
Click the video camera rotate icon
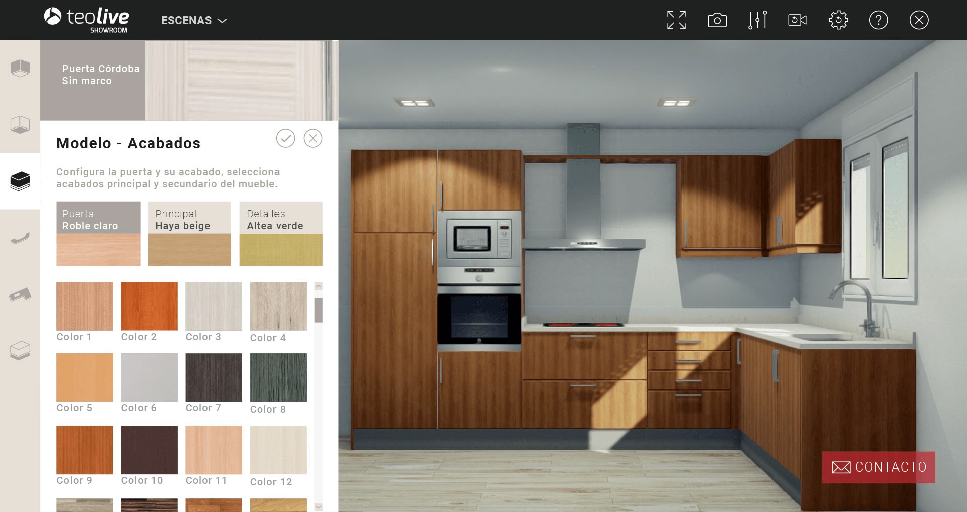click(797, 20)
